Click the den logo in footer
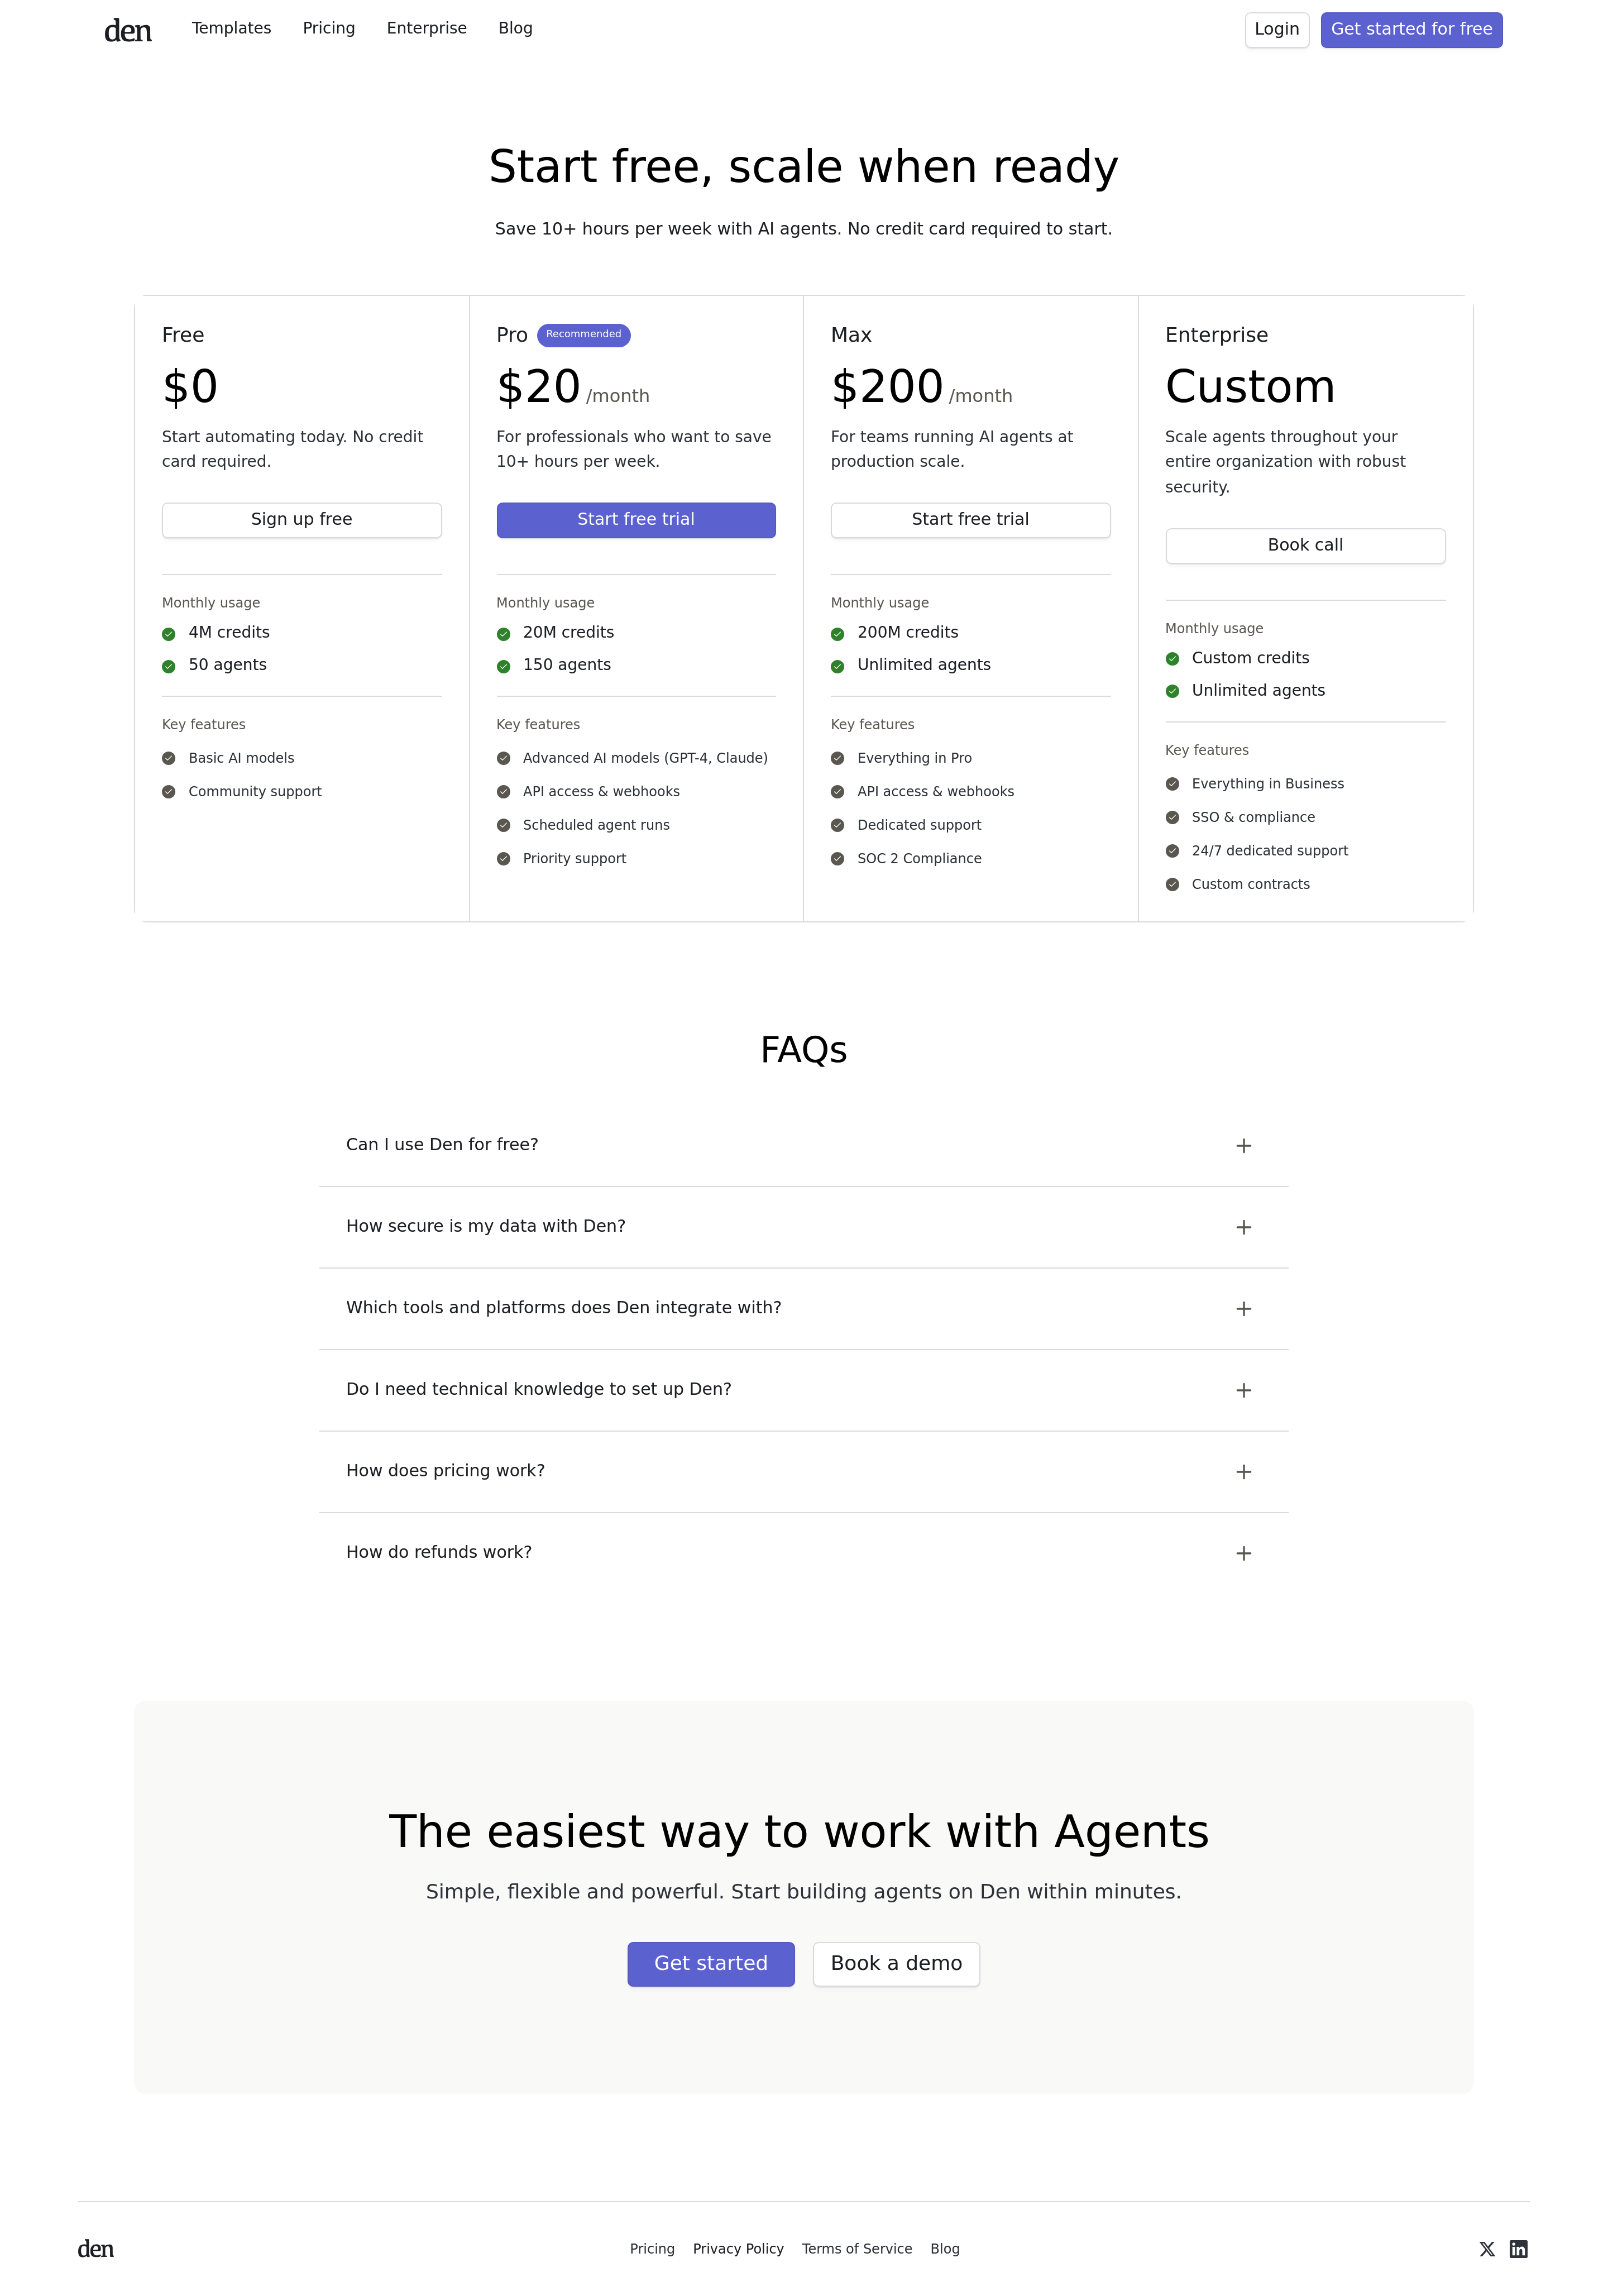The width and height of the screenshot is (1608, 2296). pos(96,2249)
